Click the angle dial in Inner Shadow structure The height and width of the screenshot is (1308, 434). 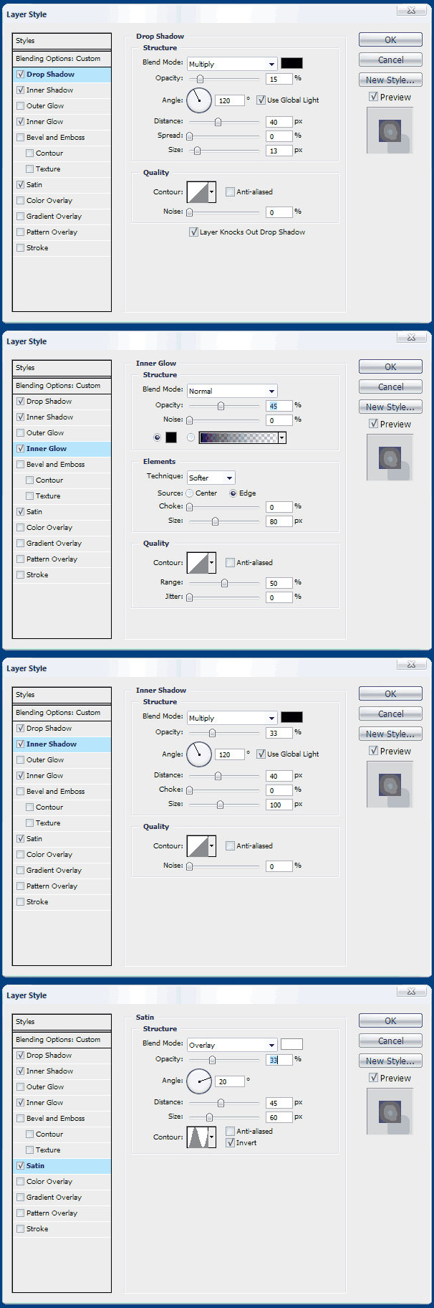(199, 754)
